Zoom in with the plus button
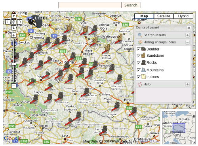The width and height of the screenshot is (198, 146). tap(13, 35)
